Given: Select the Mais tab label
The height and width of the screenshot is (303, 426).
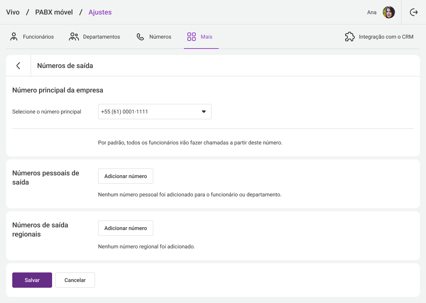Looking at the screenshot, I should [206, 37].
